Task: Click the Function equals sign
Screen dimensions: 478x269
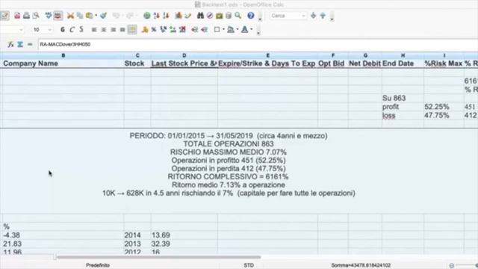Action: 30,45
